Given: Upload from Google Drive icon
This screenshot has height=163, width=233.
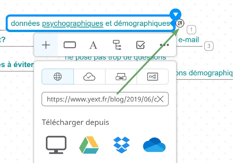Looking at the screenshot, I should click(x=89, y=145).
